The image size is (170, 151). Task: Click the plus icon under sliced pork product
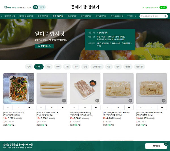pyautogui.click(x=96, y=107)
